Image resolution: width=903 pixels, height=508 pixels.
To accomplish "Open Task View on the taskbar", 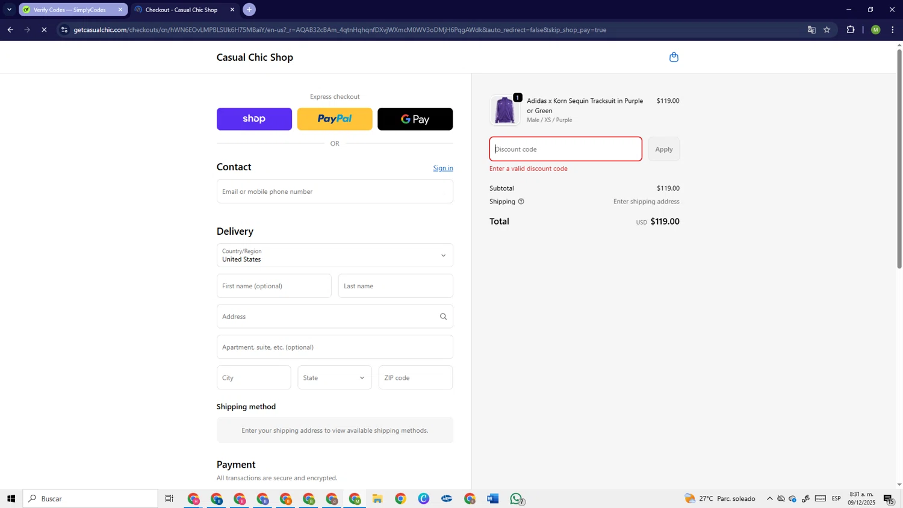I will coord(169,498).
